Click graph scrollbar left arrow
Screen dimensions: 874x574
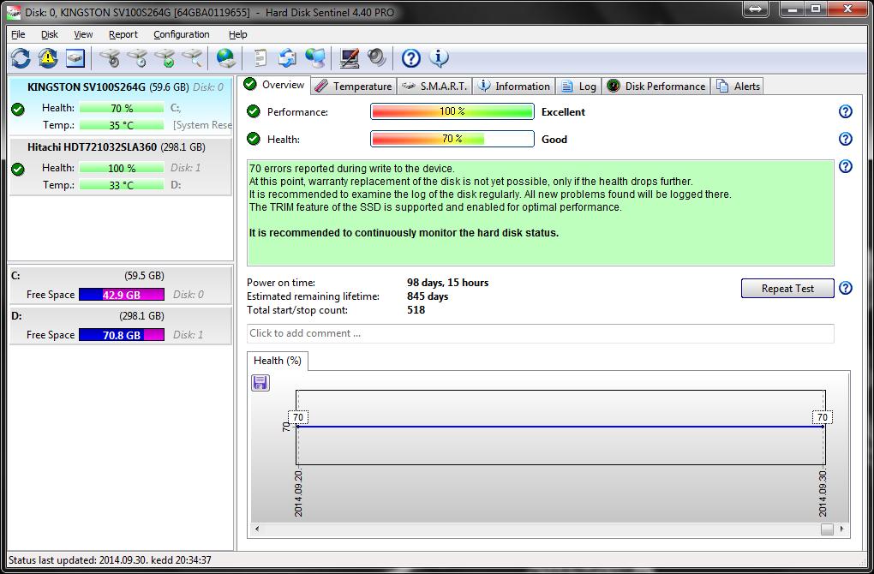(257, 529)
